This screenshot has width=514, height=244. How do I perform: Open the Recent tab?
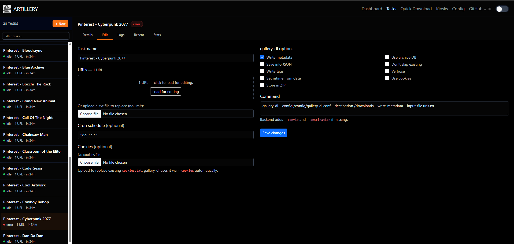tap(139, 35)
